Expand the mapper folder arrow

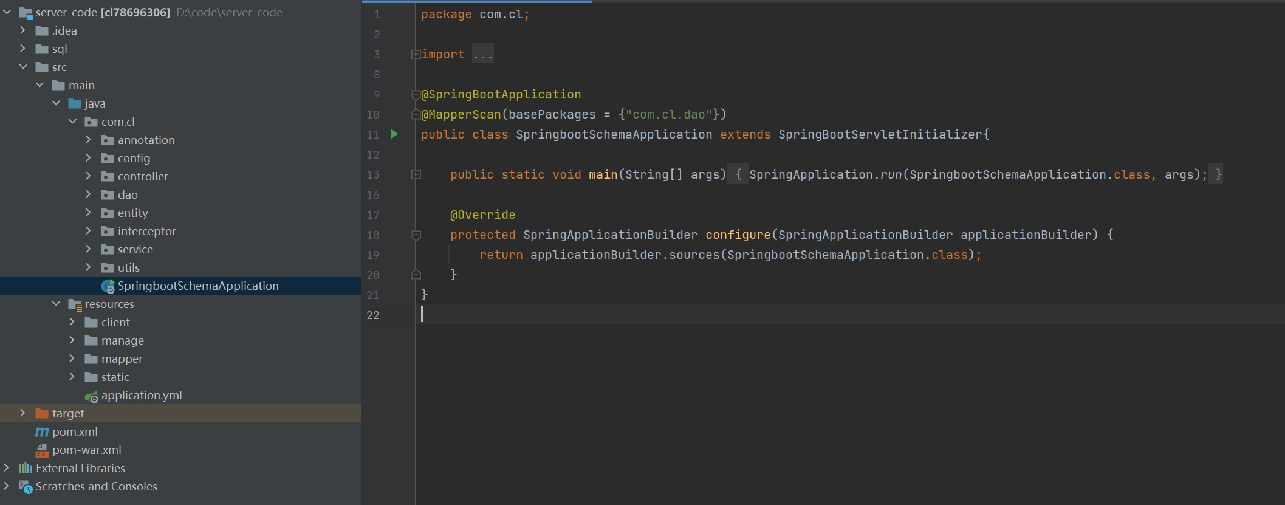[x=72, y=358]
